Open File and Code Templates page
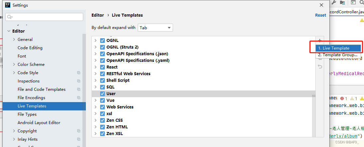The width and height of the screenshot is (364, 147). [x=42, y=89]
